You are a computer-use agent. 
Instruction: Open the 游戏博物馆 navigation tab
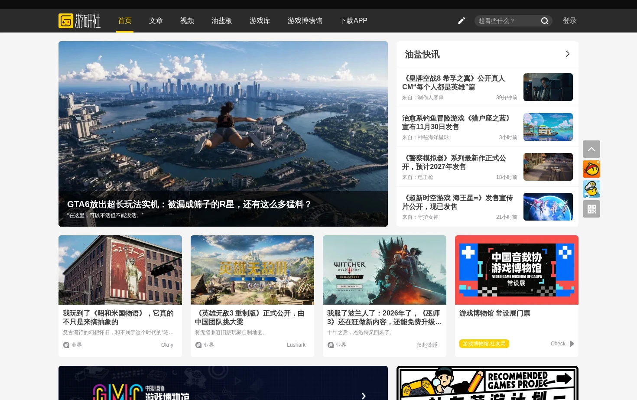click(x=305, y=21)
